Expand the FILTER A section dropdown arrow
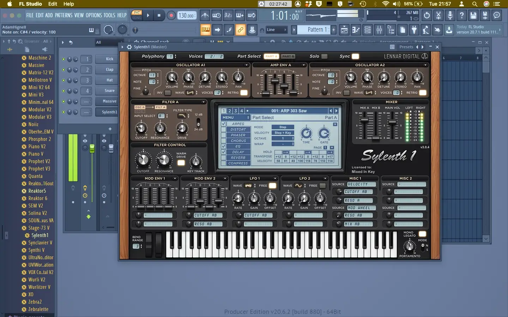Screen dimensions: 508x317 (x=204, y=102)
